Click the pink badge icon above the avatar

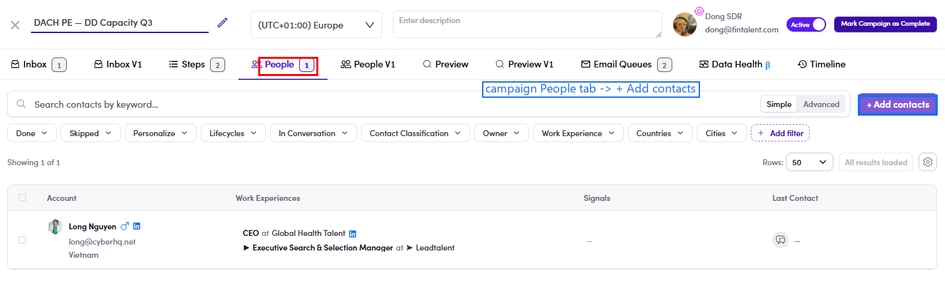point(699,11)
